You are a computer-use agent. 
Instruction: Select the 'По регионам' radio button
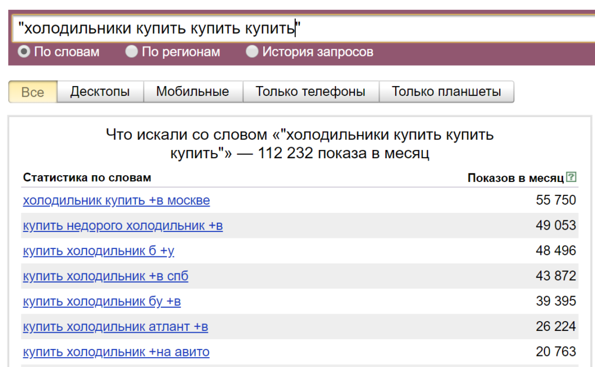[x=132, y=52]
